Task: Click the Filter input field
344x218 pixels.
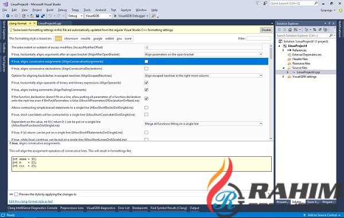Action: click(259, 38)
